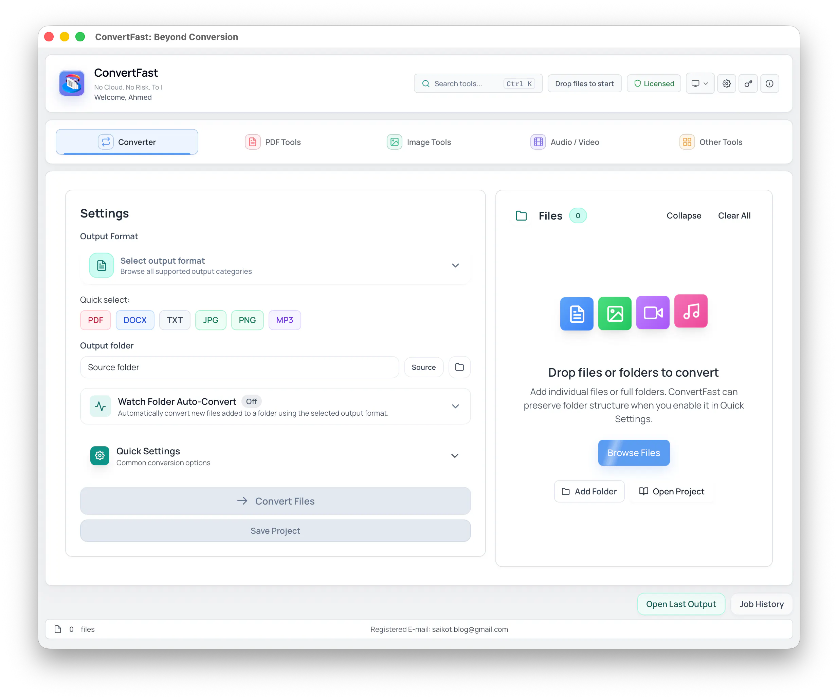Open the Select output format dropdown

275,266
